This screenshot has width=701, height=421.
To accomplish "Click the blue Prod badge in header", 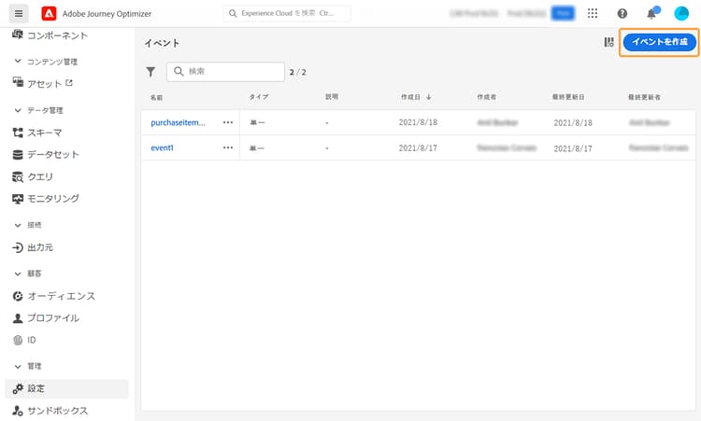I will click(563, 13).
